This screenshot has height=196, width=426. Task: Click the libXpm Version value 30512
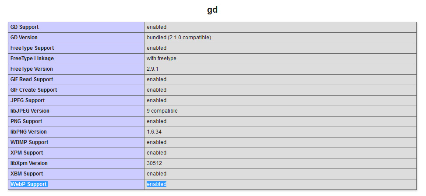point(154,163)
